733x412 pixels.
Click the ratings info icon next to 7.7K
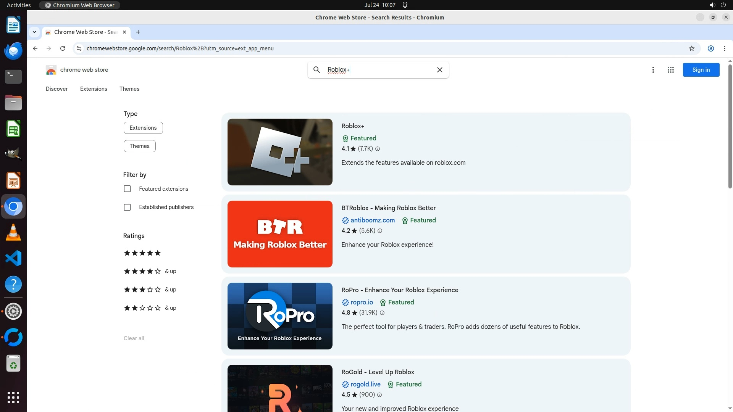378,149
